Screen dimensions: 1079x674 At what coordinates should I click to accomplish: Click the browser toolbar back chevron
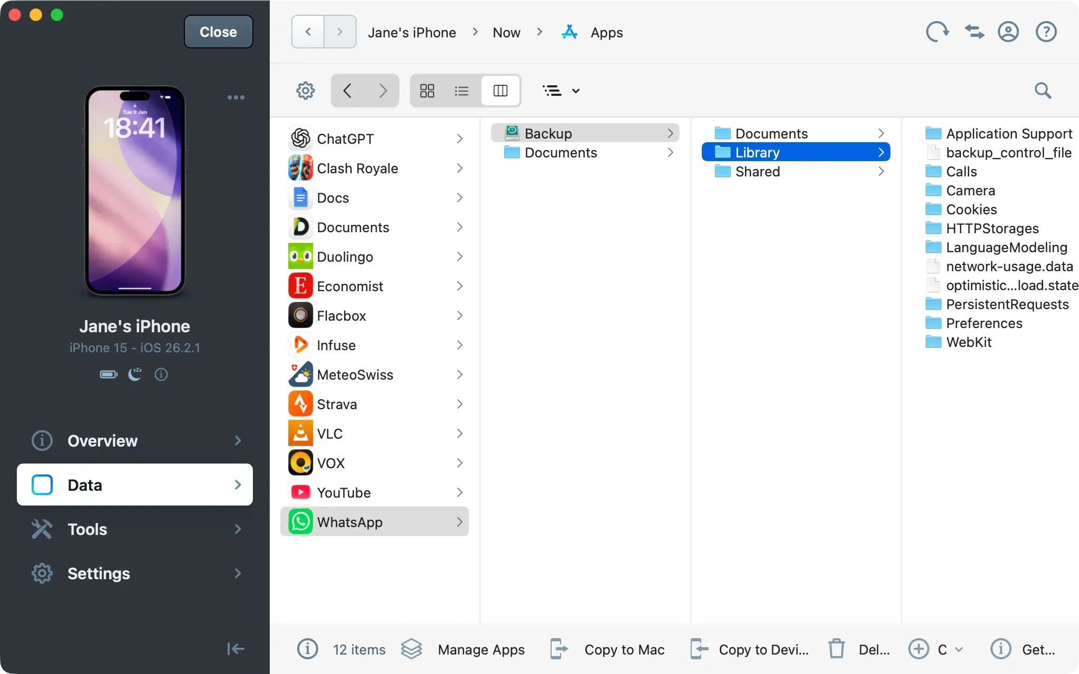(347, 91)
